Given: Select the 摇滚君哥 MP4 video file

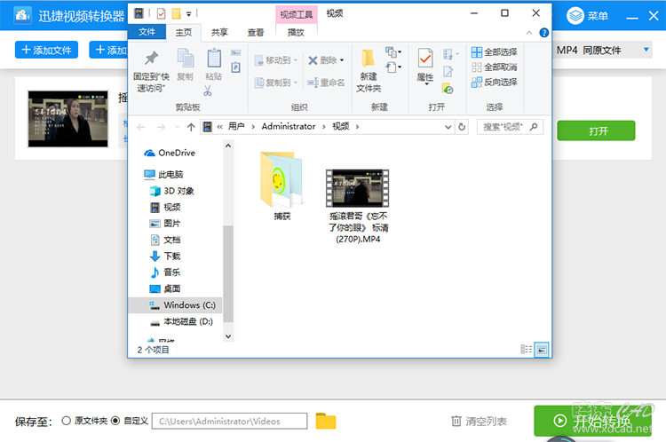Looking at the screenshot, I should click(x=358, y=206).
